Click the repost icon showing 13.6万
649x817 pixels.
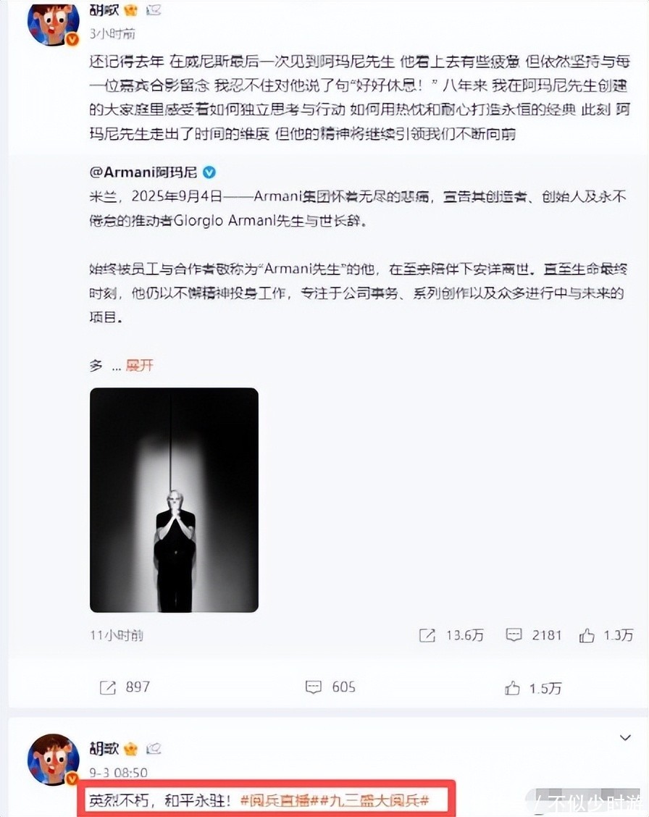[x=427, y=635]
